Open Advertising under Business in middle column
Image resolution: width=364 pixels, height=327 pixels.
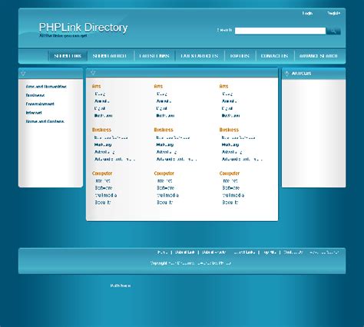[x=167, y=152]
